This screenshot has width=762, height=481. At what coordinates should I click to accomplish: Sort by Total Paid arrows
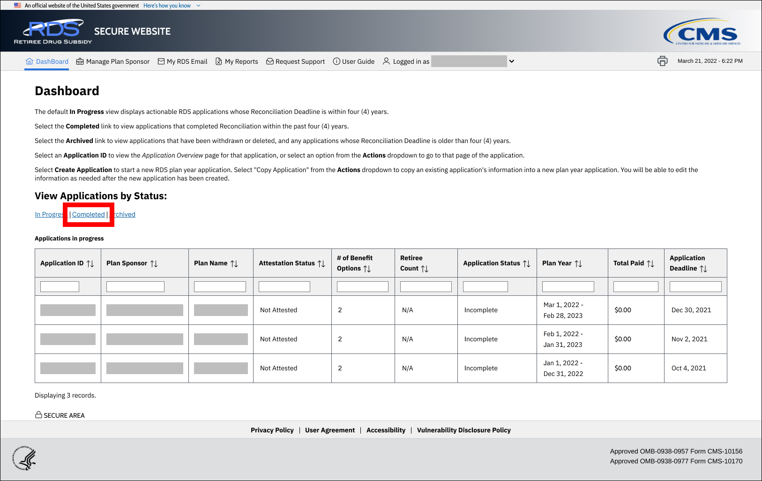[650, 263]
